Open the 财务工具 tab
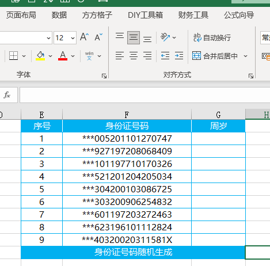Viewport: 270px width, 266px height. point(193,15)
